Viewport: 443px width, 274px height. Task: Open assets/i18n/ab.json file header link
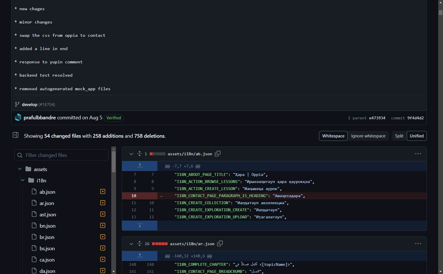tap(190, 154)
